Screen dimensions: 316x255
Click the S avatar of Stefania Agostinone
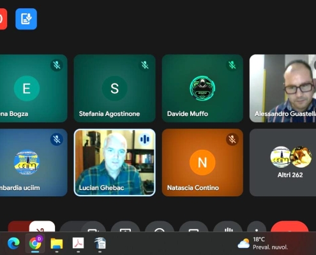115,88
